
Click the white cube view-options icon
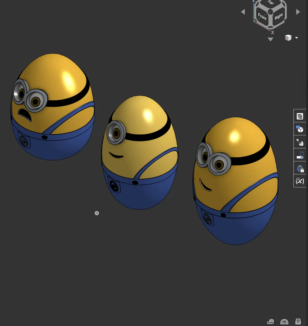click(x=288, y=38)
